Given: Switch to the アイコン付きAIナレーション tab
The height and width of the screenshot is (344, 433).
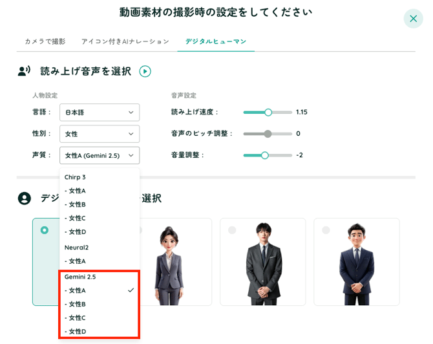Looking at the screenshot, I should coord(125,41).
